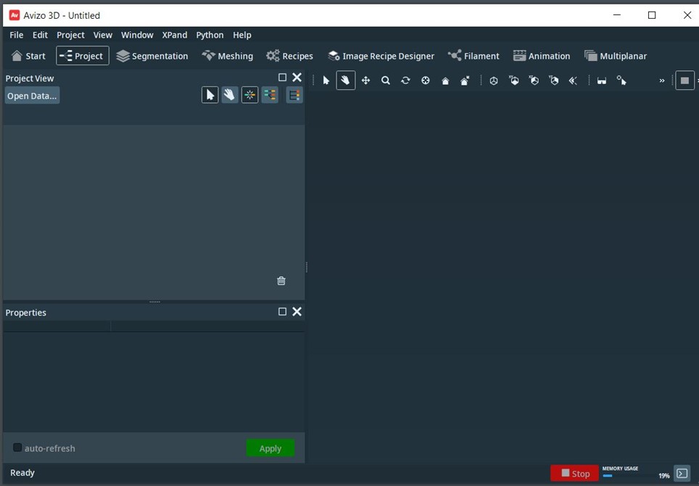Click the flip view double-chevron icon
This screenshot has width=699, height=486.
click(x=573, y=81)
